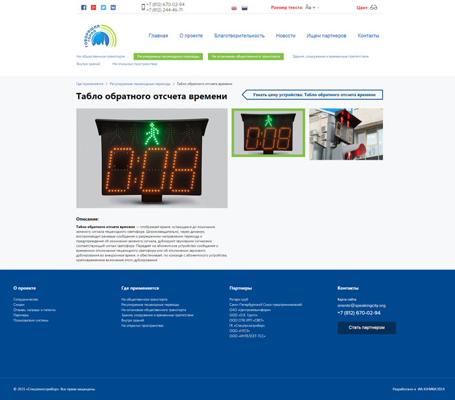455x400 pixels.
Task: Open partner link 'Ротари клуб'
Action: 239,299
